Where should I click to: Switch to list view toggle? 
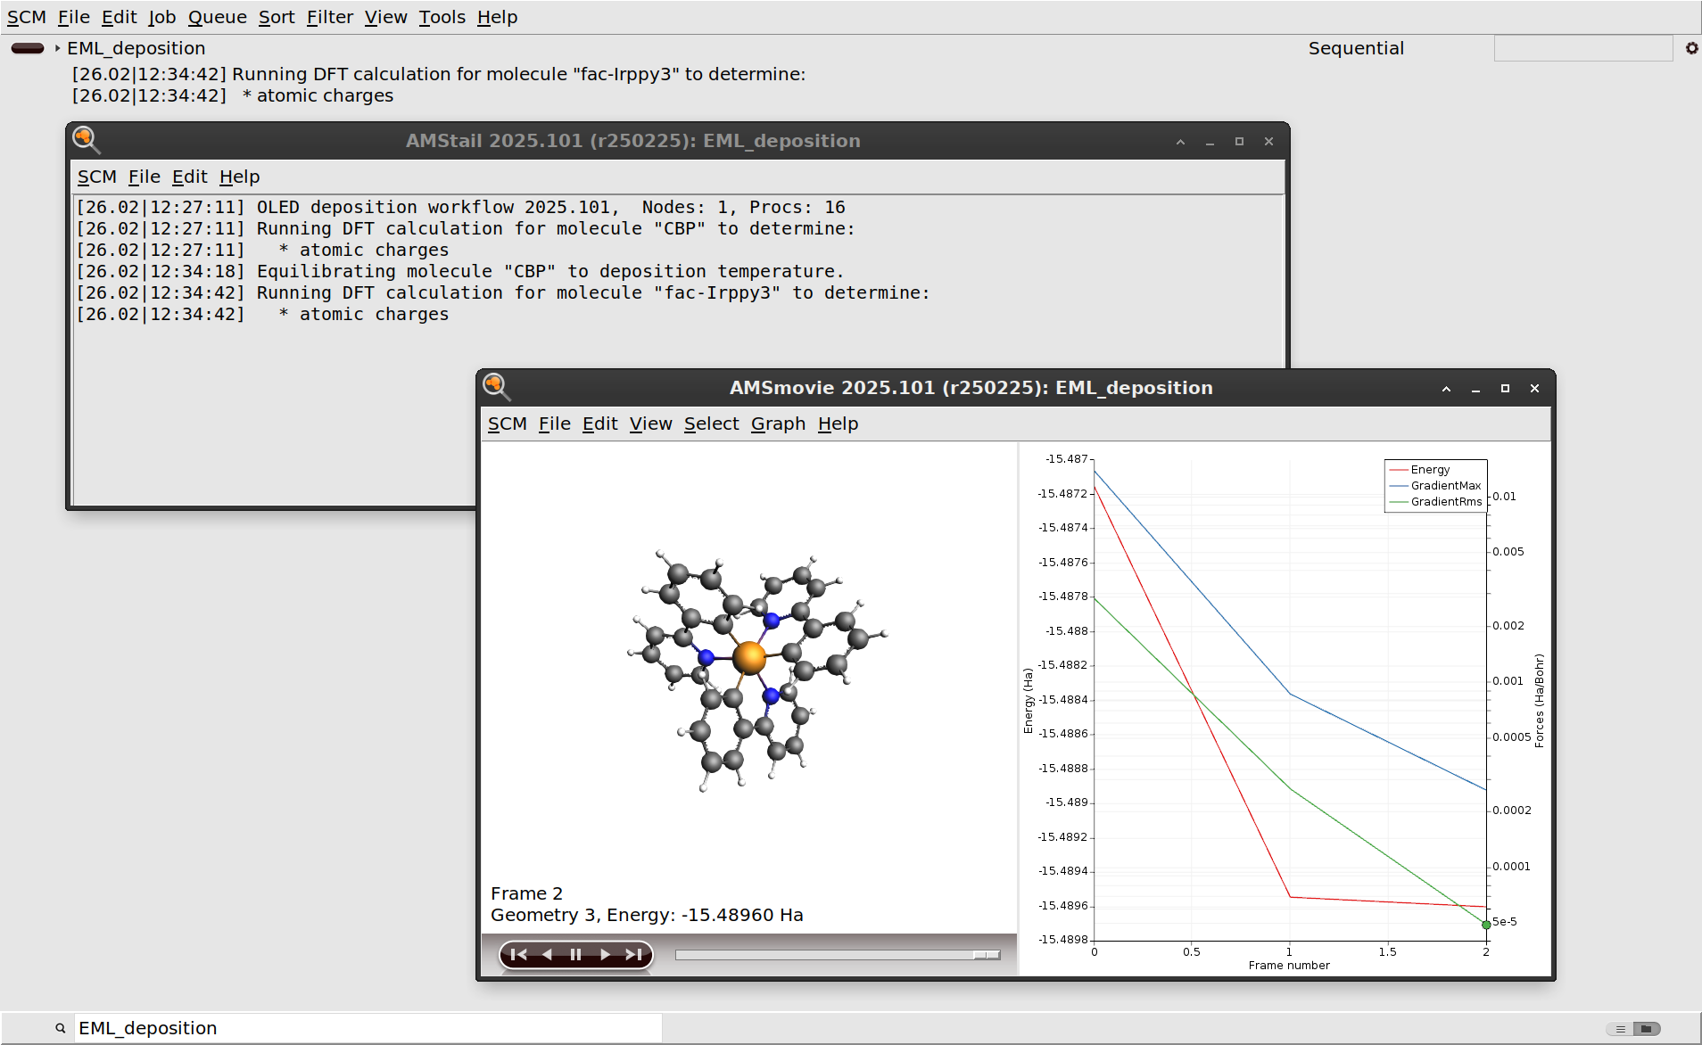1620,1029
